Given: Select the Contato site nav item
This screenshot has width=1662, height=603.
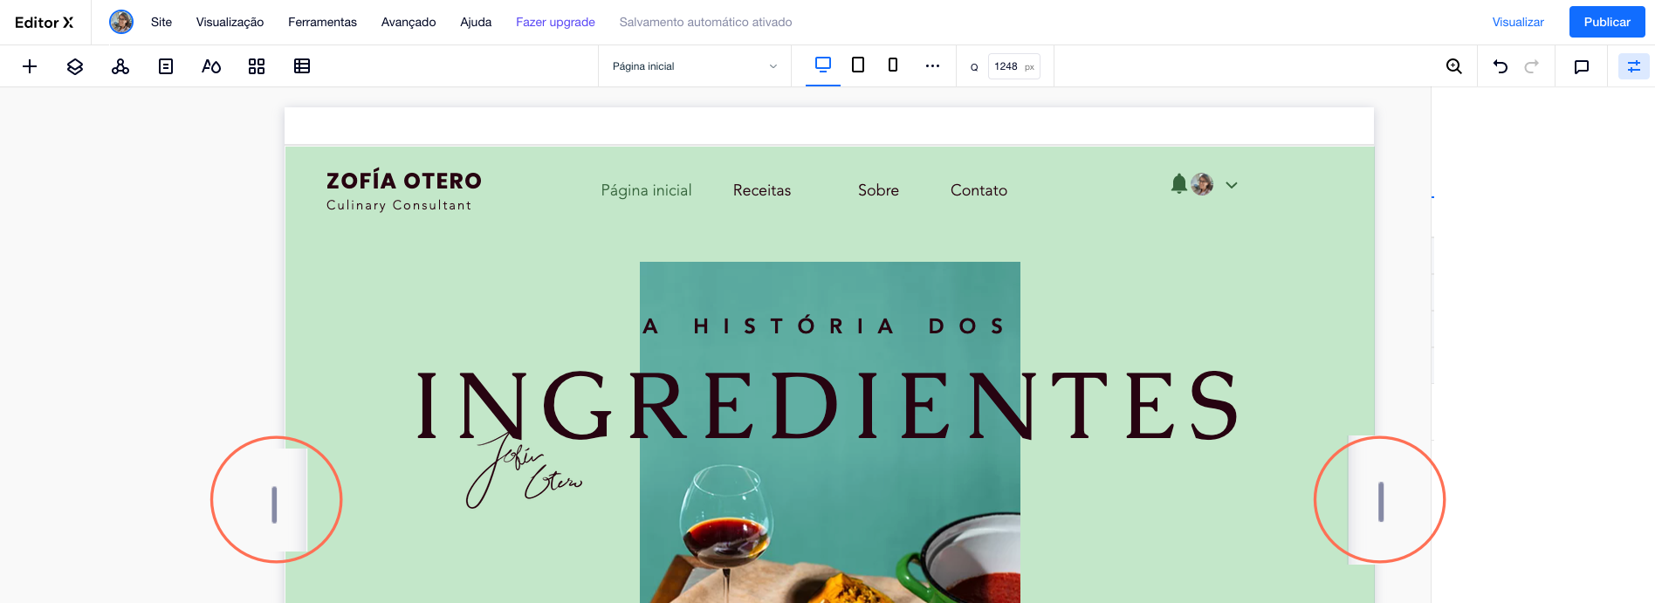Looking at the screenshot, I should [979, 190].
